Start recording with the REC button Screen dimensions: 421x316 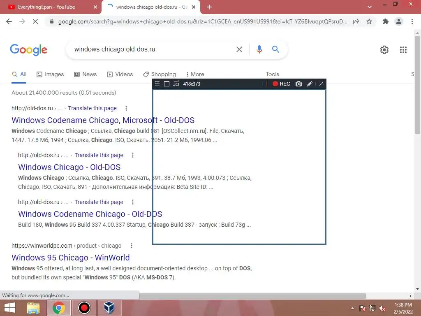pyautogui.click(x=281, y=84)
